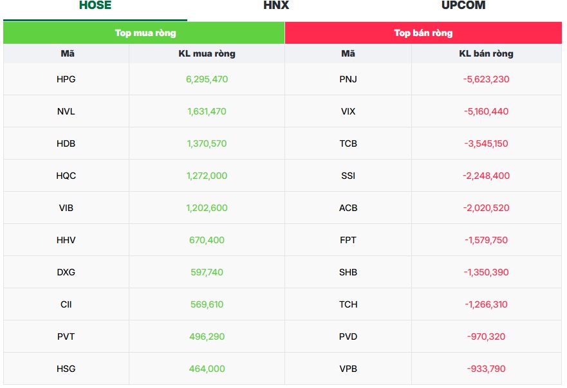Select the HPG stock code
The width and height of the screenshot is (567, 388).
[x=66, y=79]
